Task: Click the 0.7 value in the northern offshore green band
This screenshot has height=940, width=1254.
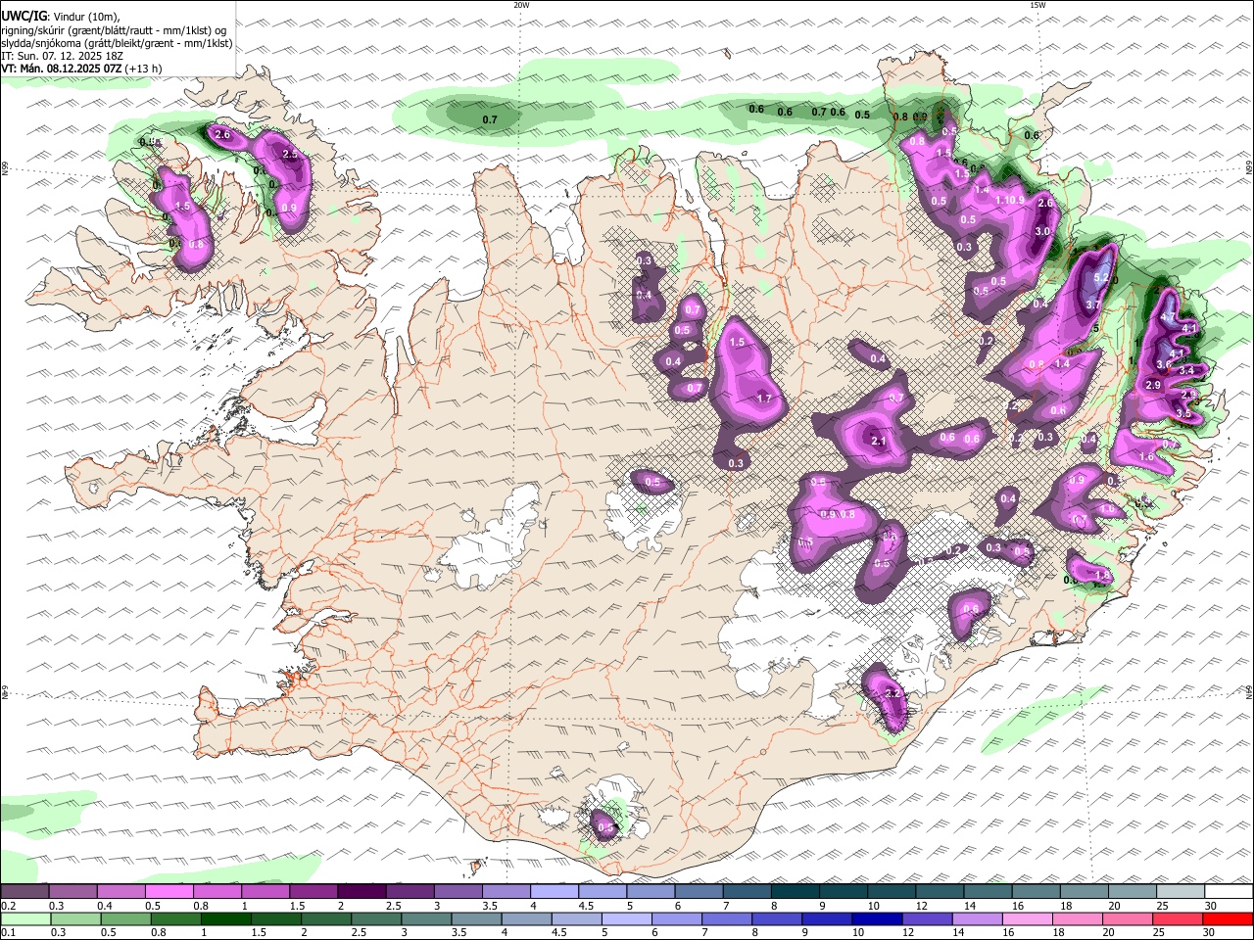Action: (x=490, y=119)
